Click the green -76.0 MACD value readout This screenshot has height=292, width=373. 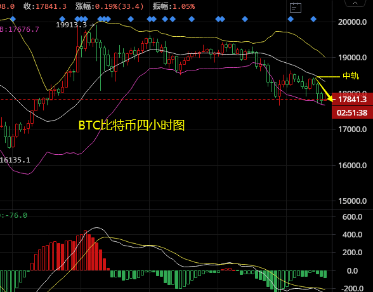coord(14,215)
